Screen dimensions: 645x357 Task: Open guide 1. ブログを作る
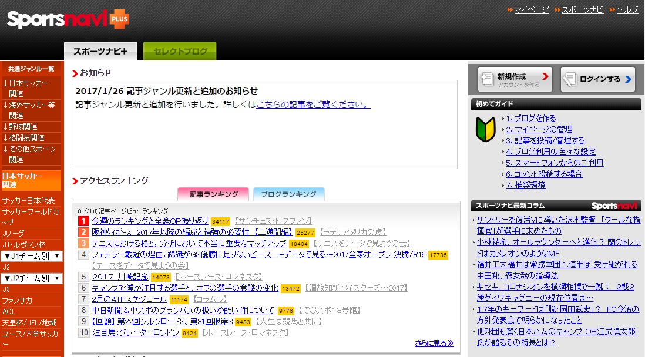pyautogui.click(x=531, y=119)
